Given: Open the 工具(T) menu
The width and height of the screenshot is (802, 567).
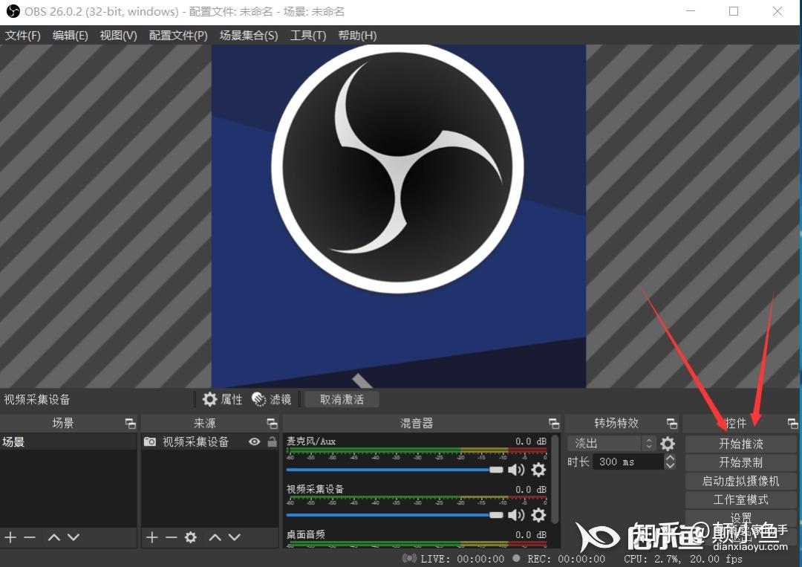Looking at the screenshot, I should [308, 36].
